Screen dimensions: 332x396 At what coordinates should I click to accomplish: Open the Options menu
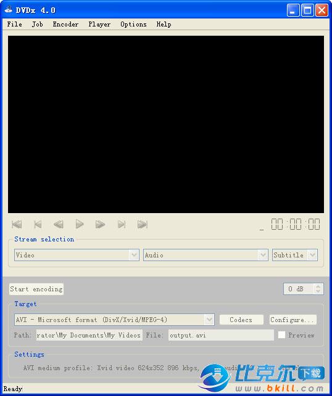tap(133, 24)
